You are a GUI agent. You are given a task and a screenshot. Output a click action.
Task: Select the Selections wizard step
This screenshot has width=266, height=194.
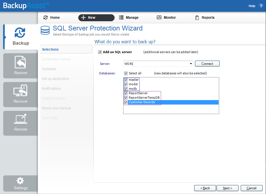pyautogui.click(x=66, y=49)
